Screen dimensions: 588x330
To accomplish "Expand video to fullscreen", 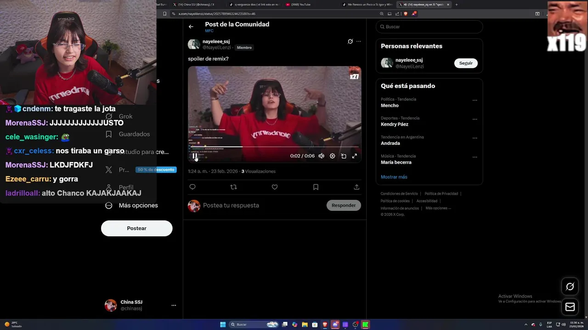I will coord(354,156).
